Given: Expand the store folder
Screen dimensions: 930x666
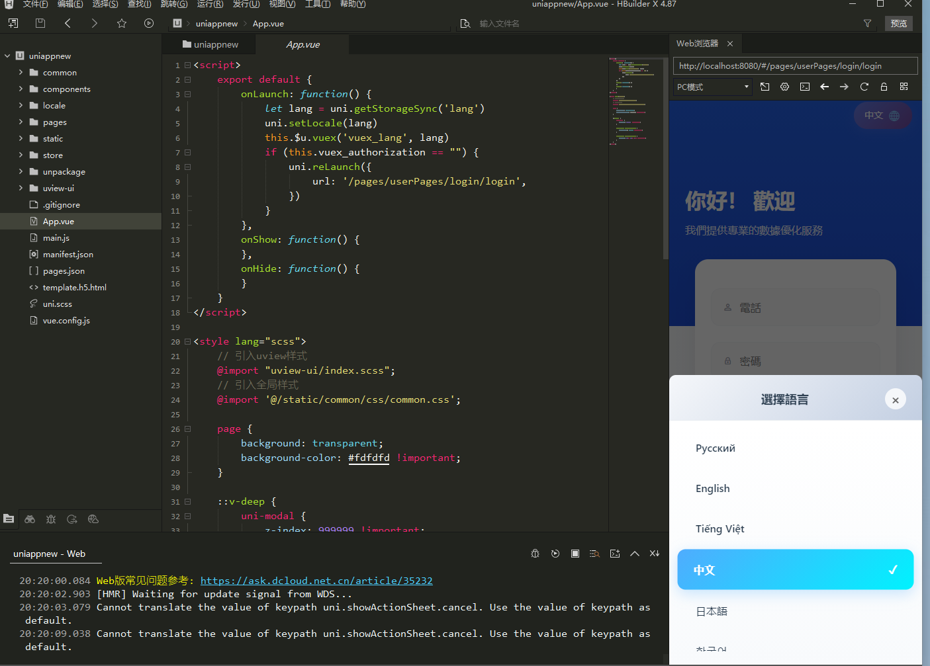Looking at the screenshot, I should (21, 155).
